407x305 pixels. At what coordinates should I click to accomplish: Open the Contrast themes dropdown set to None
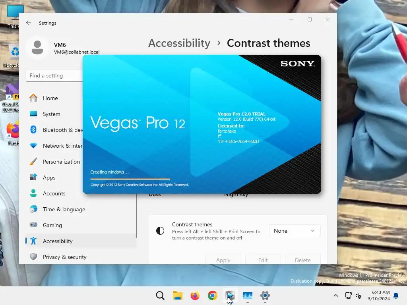pyautogui.click(x=295, y=231)
